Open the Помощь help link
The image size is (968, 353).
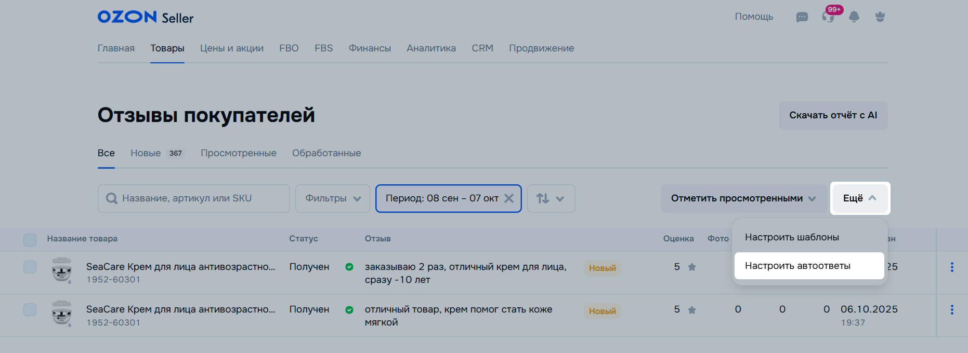click(x=753, y=17)
